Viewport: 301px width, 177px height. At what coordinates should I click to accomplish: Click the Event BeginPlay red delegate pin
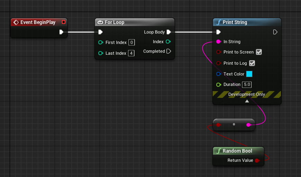click(x=64, y=22)
